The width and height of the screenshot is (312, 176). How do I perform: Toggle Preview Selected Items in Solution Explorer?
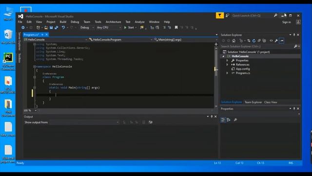click(x=282, y=41)
